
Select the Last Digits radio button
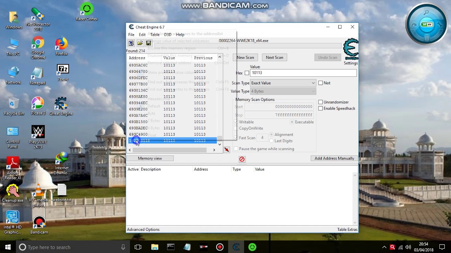271,141
